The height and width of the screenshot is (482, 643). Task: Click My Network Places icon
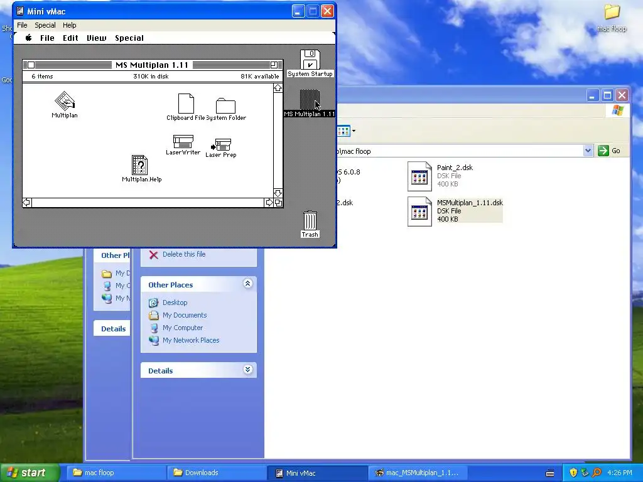click(154, 340)
